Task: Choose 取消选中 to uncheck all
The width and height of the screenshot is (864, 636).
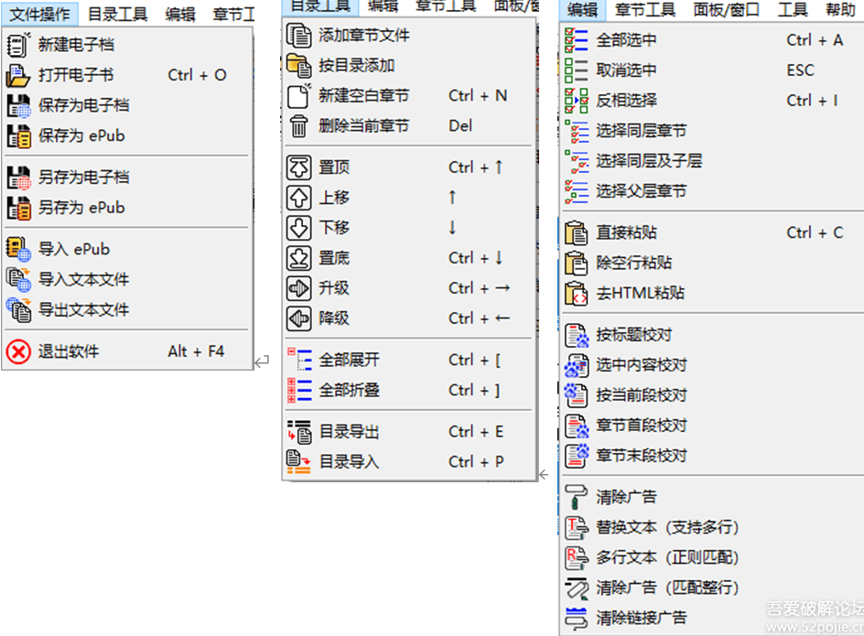Action: [x=626, y=70]
